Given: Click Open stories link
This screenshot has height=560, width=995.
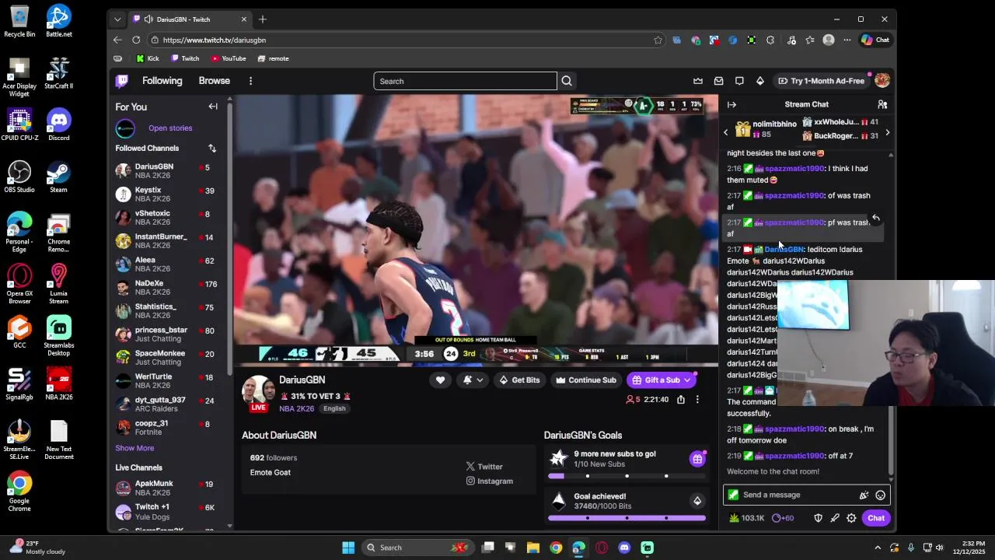Looking at the screenshot, I should [x=170, y=128].
